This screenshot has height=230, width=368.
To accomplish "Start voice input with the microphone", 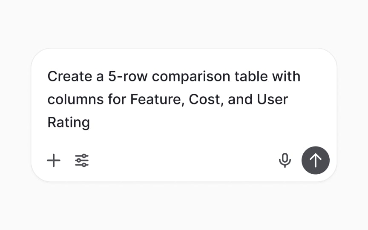I will (285, 161).
